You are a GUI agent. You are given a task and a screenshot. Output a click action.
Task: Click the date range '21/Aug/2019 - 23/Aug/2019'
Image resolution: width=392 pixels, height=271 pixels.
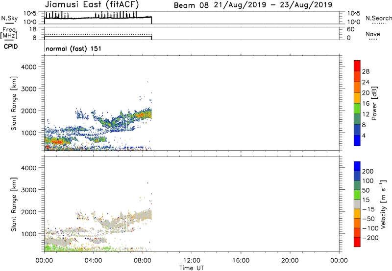[273, 5]
